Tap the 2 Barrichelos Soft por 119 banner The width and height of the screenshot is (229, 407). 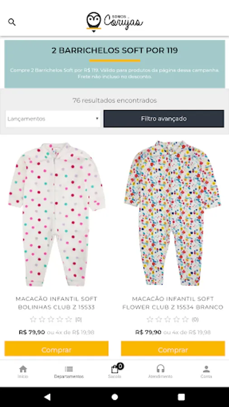(114, 64)
